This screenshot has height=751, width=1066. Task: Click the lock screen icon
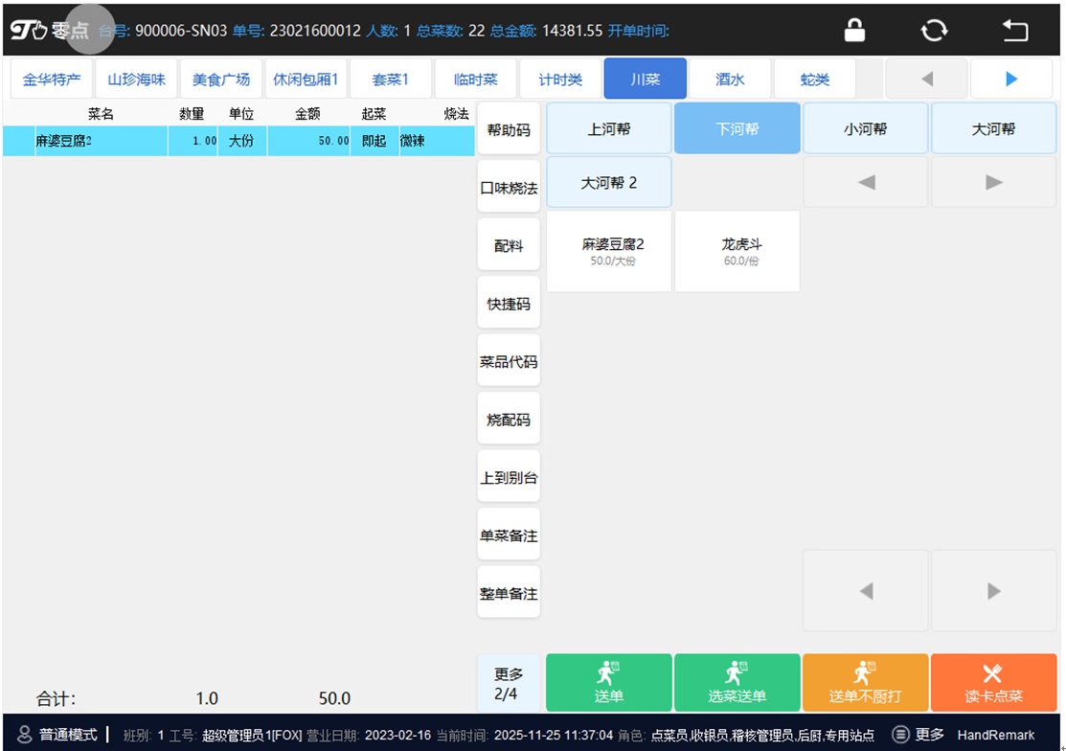tap(854, 31)
